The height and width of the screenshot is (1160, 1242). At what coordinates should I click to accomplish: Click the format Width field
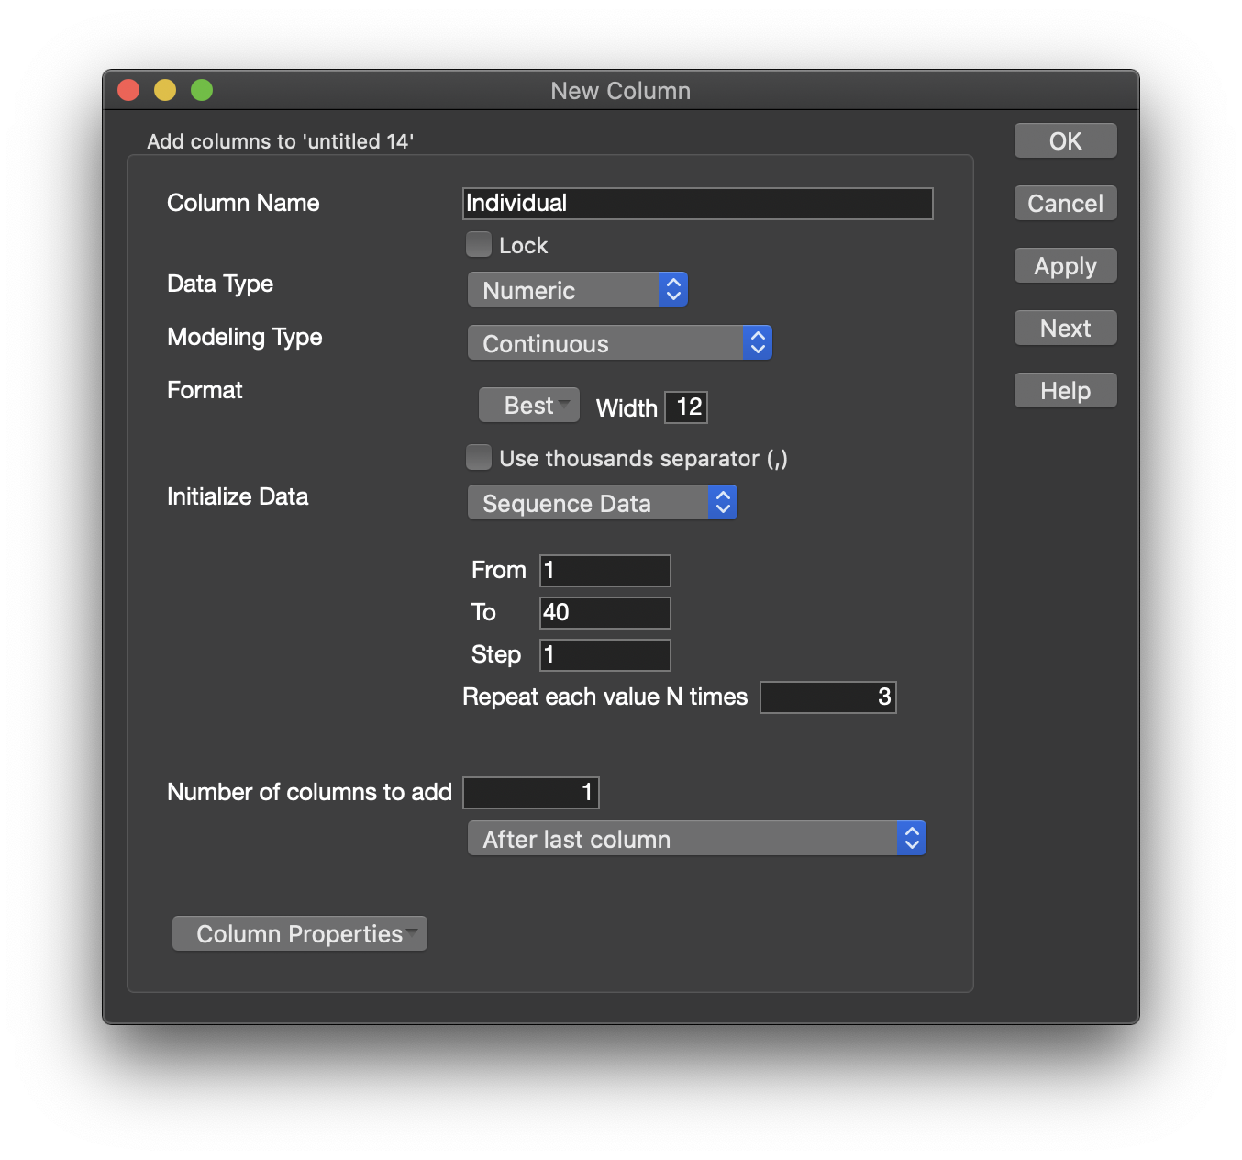pos(687,407)
